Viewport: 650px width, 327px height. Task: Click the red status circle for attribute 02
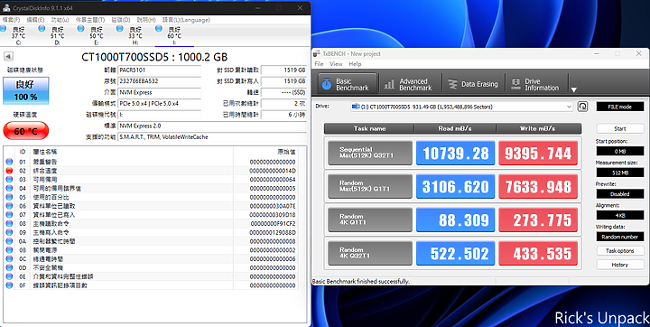pyautogui.click(x=9, y=171)
